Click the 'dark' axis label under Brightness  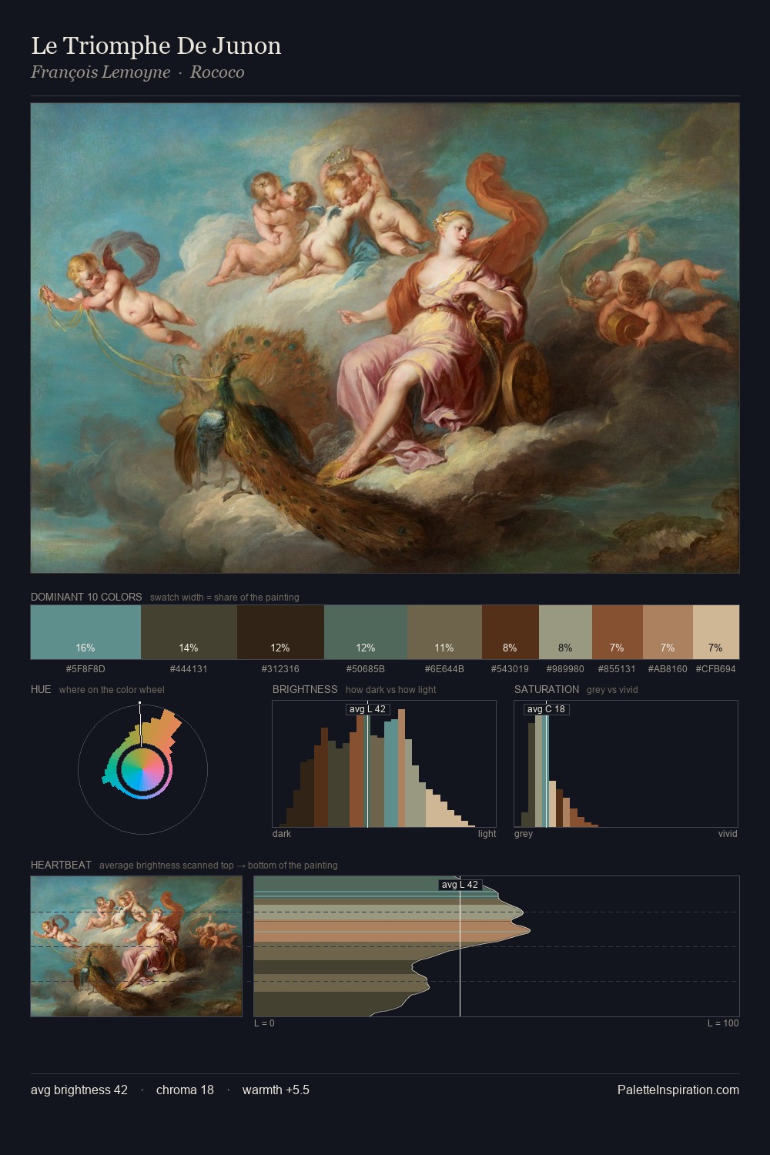(282, 834)
